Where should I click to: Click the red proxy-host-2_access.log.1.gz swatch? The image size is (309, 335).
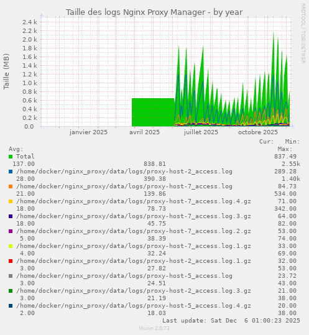coord(11,261)
